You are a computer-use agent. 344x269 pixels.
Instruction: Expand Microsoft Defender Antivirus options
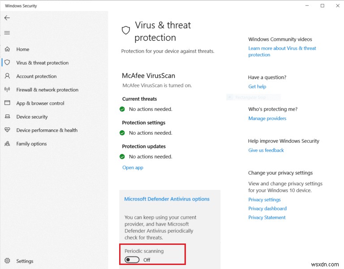point(167,199)
